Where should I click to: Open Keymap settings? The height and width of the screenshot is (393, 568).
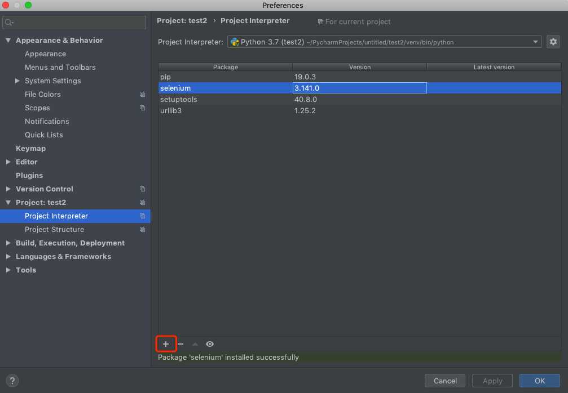(x=31, y=148)
